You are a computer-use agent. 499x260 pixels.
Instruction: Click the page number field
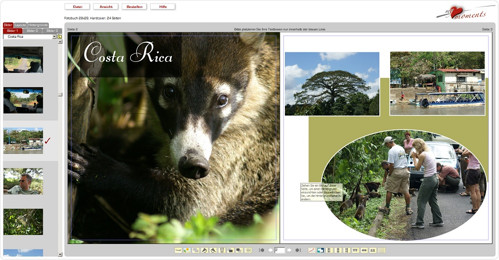(x=280, y=251)
